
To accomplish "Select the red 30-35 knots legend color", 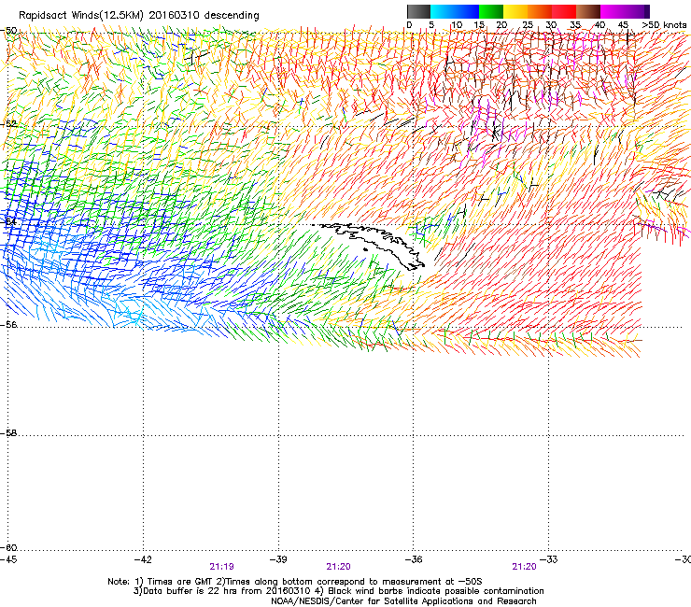I will 564,11.
